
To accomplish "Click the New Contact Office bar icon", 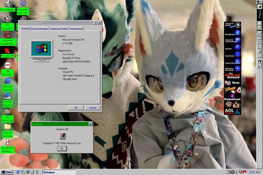I will pos(260,47).
